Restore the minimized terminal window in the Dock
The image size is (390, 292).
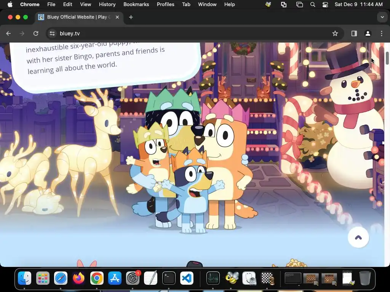tap(293, 278)
